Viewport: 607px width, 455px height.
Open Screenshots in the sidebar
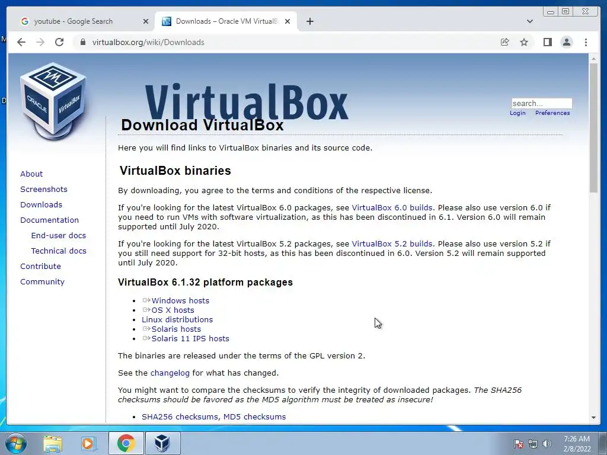[x=44, y=189]
